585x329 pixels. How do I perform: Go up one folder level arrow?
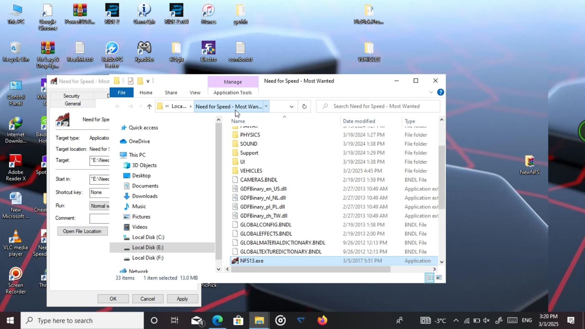pyautogui.click(x=149, y=106)
